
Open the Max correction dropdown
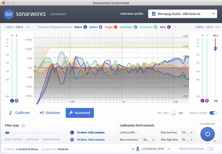(148, 140)
